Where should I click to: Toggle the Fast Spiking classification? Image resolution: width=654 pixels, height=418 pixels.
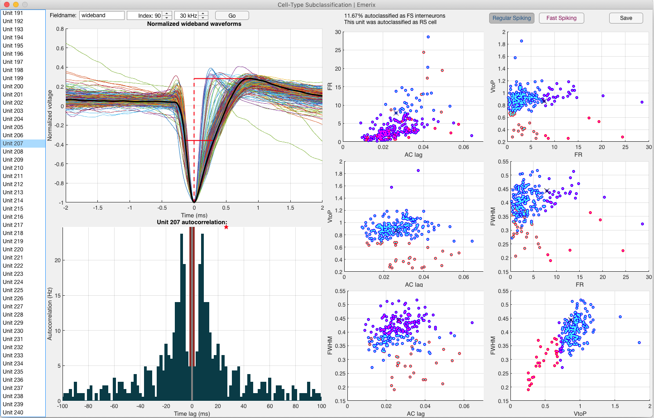tap(561, 18)
